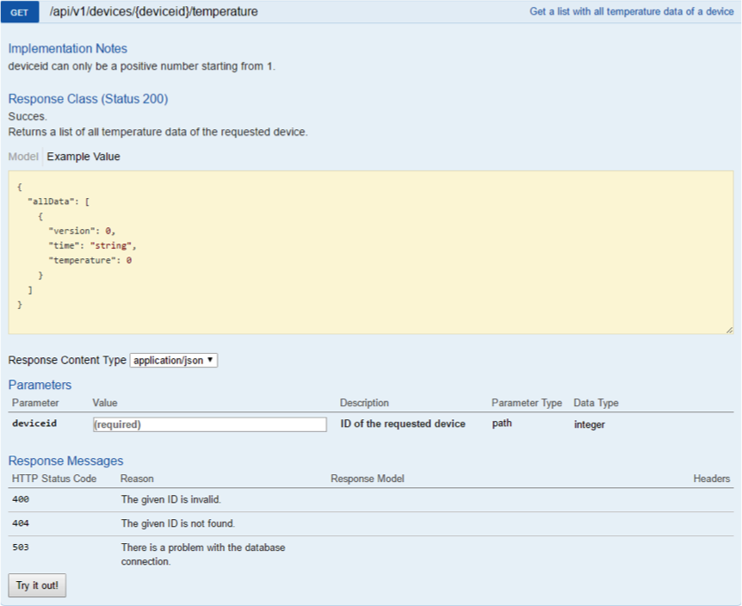Screen dimensions: 742x606
Task: Open the Response Content Type dropdown
Action: (174, 361)
